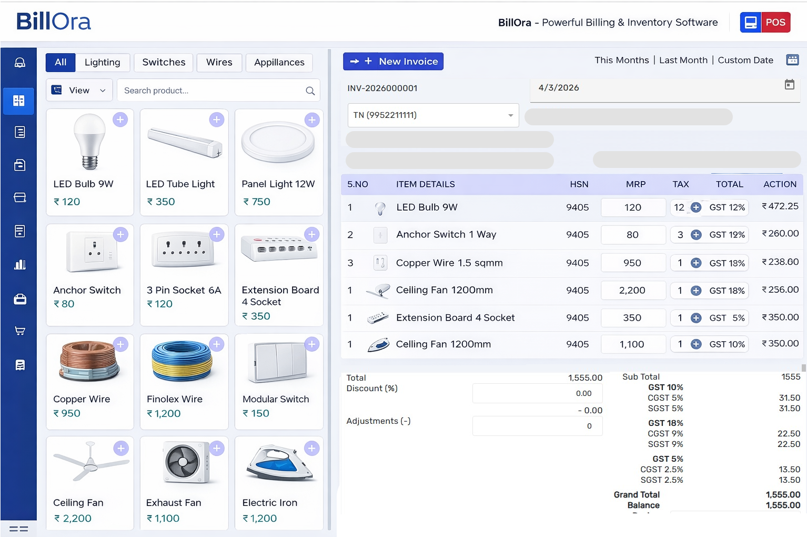The image size is (807, 537).
Task: Open the TN (9952211111) customer dropdown
Action: coord(433,115)
